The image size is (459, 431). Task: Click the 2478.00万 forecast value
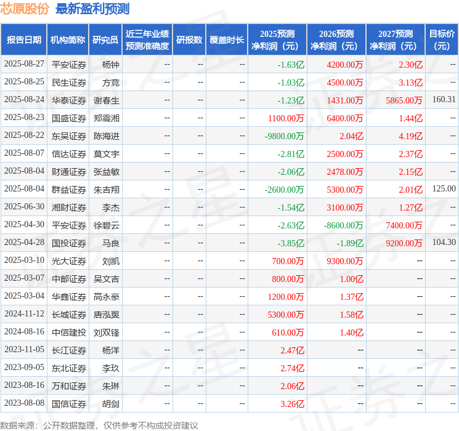(345, 172)
